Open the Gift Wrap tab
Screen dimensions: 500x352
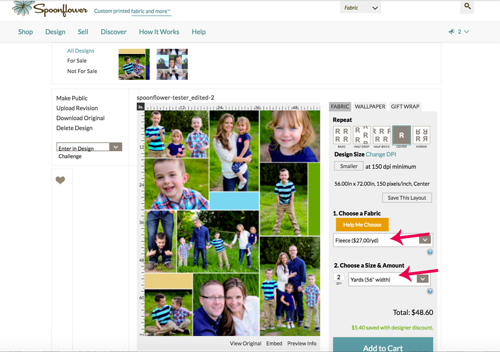click(x=405, y=106)
